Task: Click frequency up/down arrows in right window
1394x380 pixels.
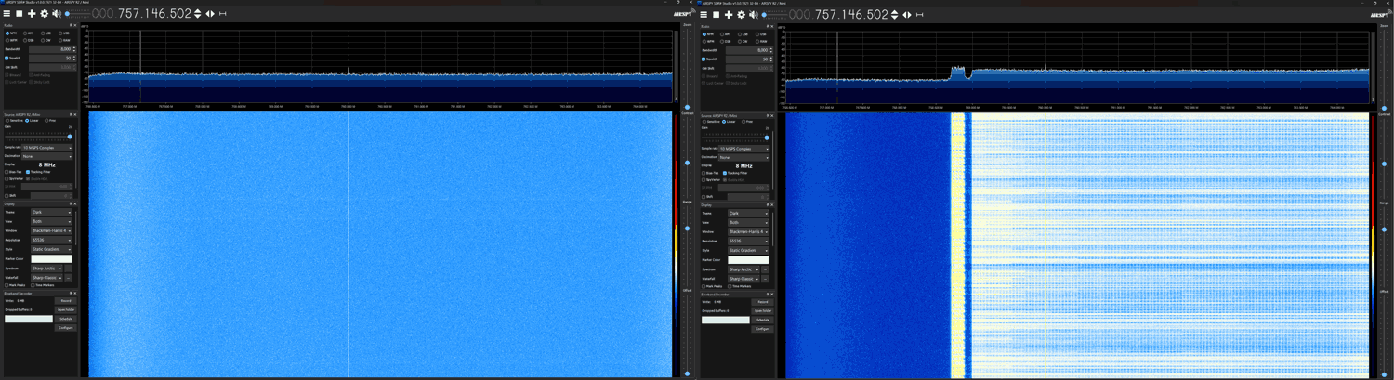Action: coord(895,14)
